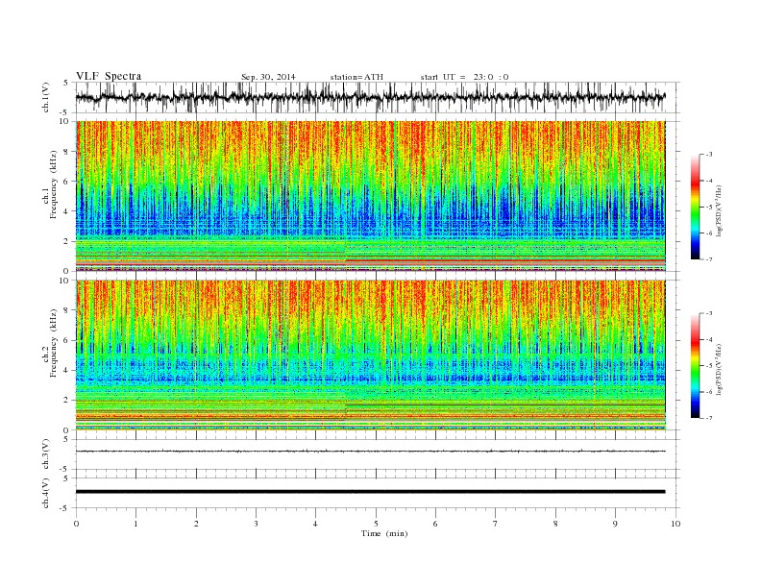Click the 'station=ATH' label
Image resolution: width=761 pixels, height=588 pixels.
(356, 77)
